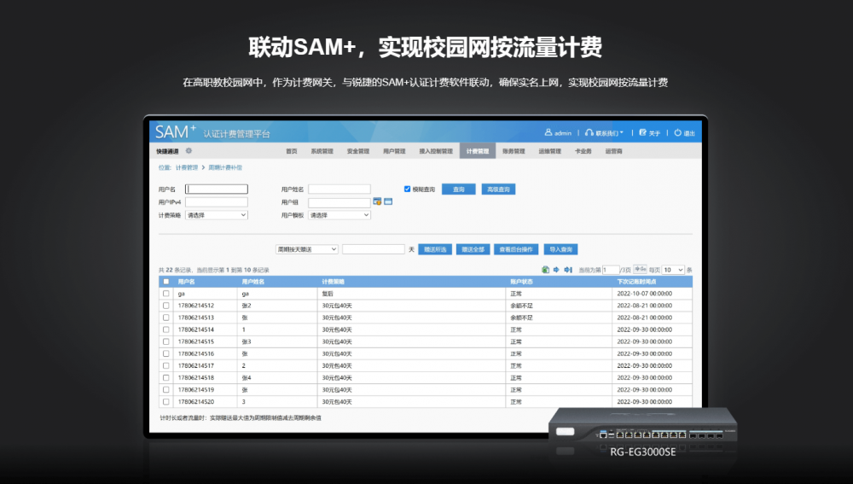This screenshot has width=853, height=484.
Task: Open the 用户管理 tab
Action: pos(394,151)
